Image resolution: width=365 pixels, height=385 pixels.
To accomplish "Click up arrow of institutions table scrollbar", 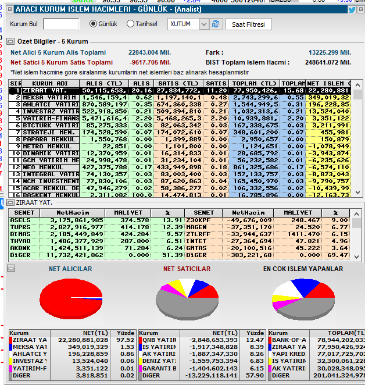I will 357,85.
